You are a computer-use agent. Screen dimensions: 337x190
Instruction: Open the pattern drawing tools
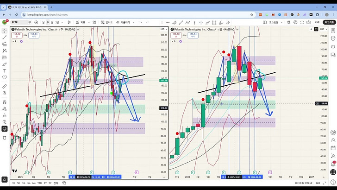pyautogui.click(x=5, y=51)
